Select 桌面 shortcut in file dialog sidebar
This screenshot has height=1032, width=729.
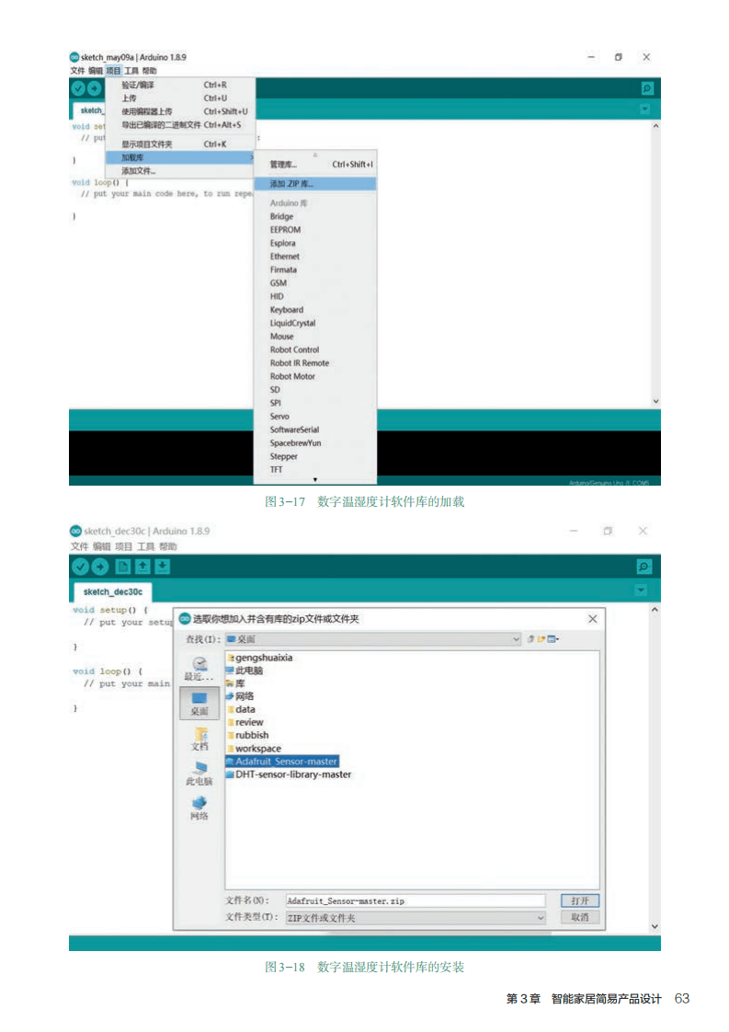199,703
